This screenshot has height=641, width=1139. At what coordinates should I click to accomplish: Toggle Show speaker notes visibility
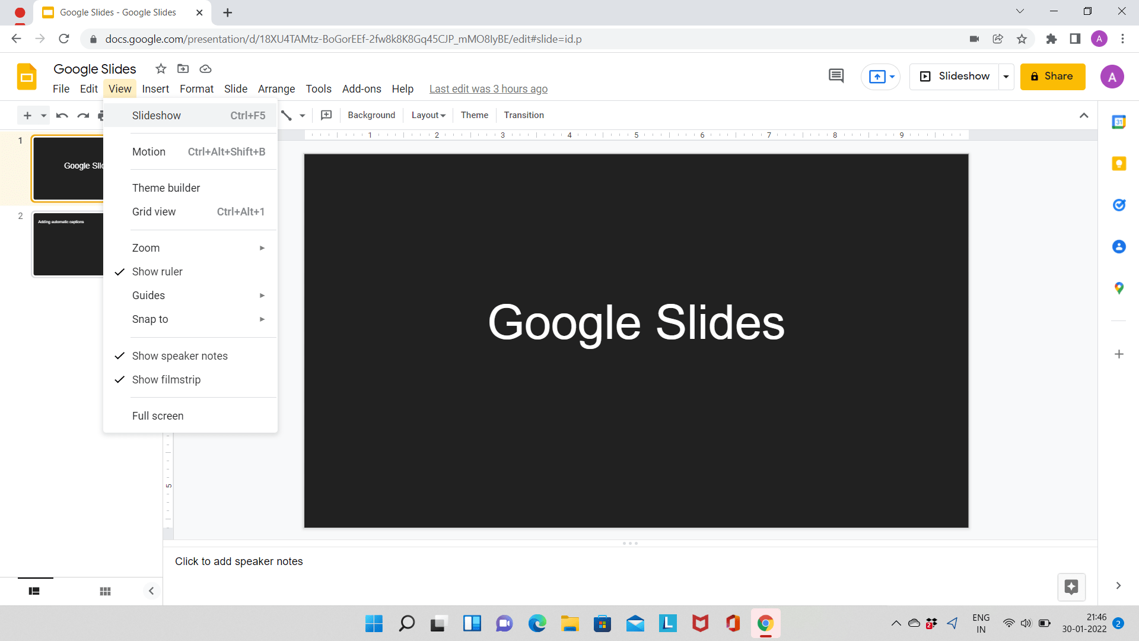[180, 356]
